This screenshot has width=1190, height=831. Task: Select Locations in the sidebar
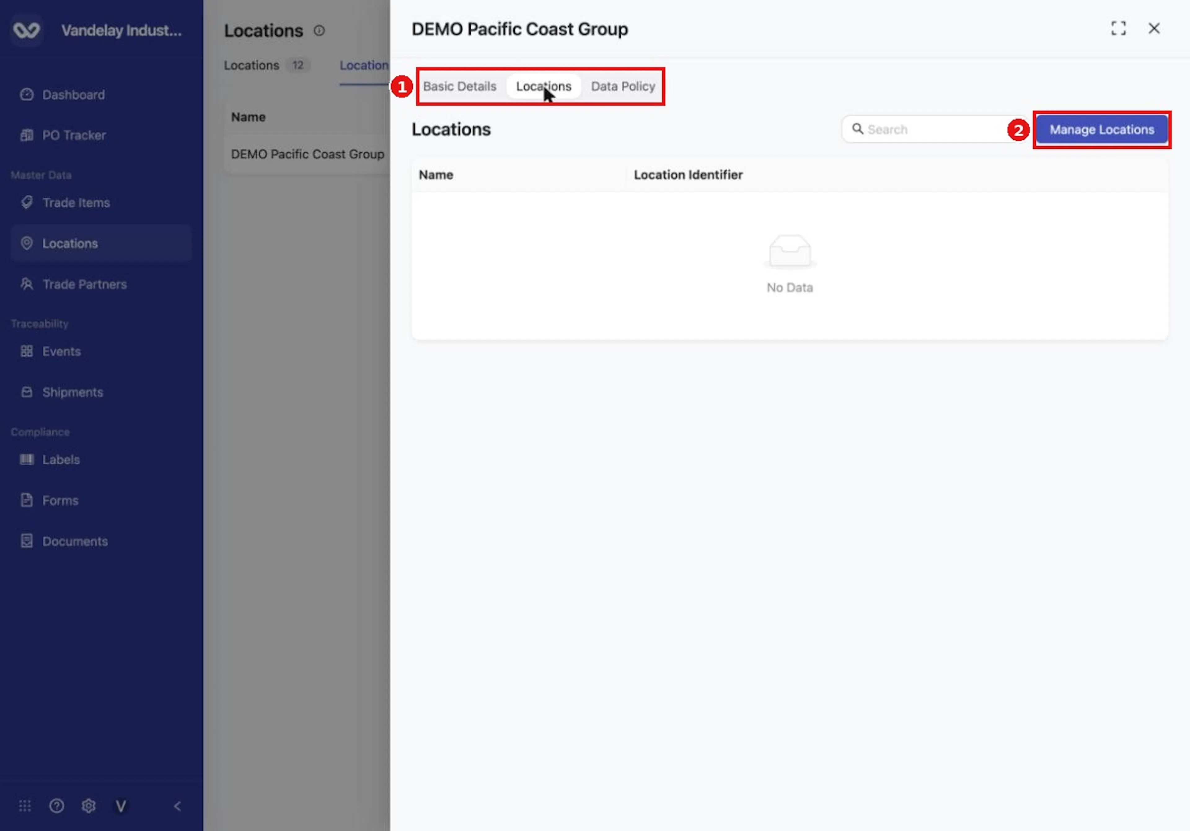pos(101,244)
